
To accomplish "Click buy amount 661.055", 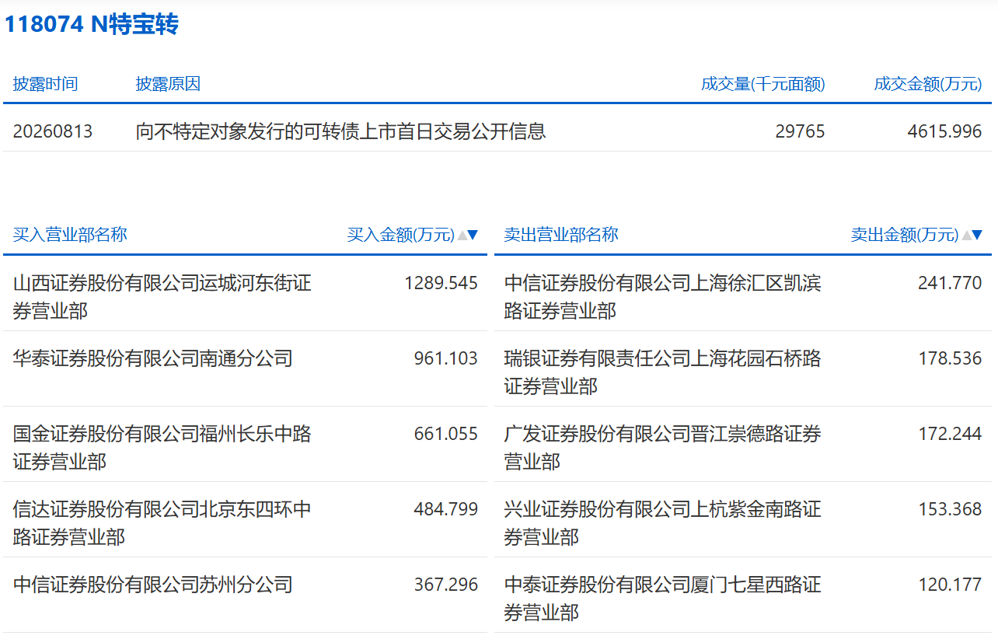I will coord(446,434).
